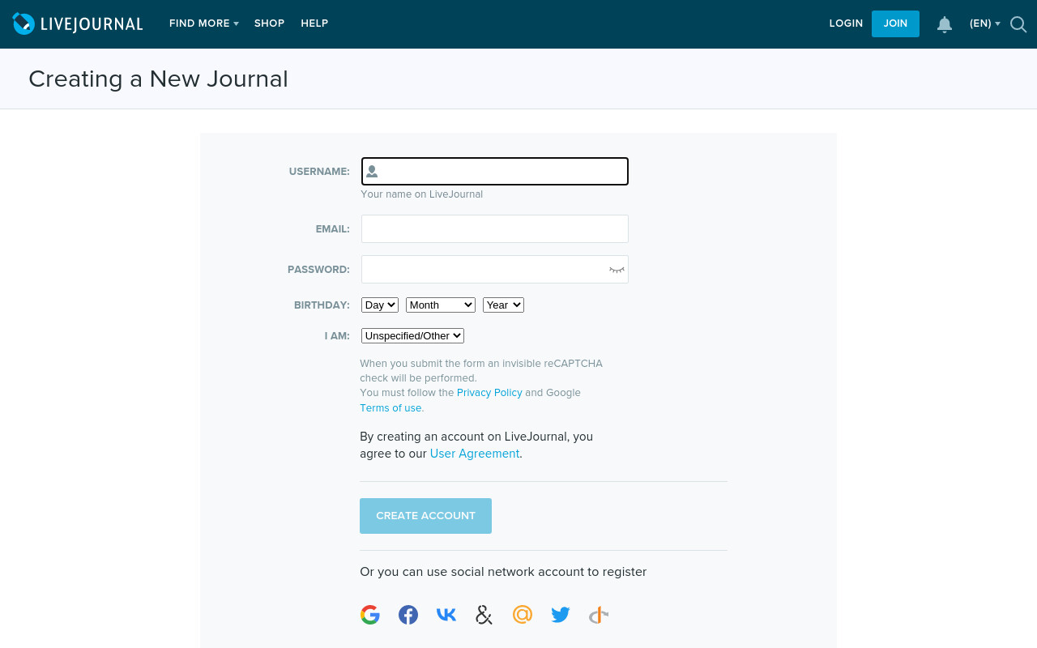Register with Mail.ru @ icon

[523, 615]
